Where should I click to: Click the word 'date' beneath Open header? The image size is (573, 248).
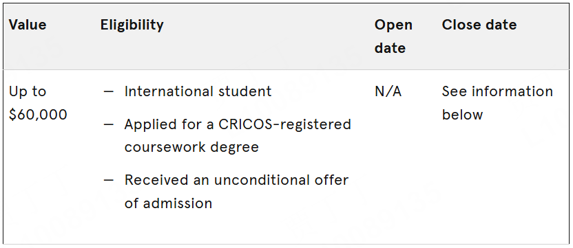[x=390, y=48]
